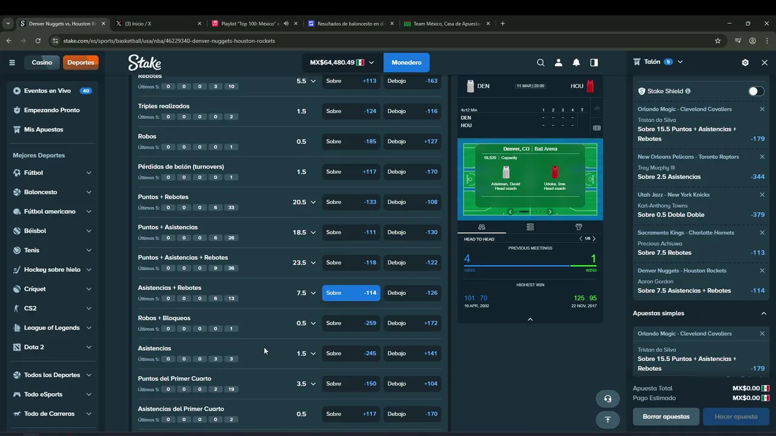
Task: Open the user profile icon
Action: pyautogui.click(x=558, y=62)
